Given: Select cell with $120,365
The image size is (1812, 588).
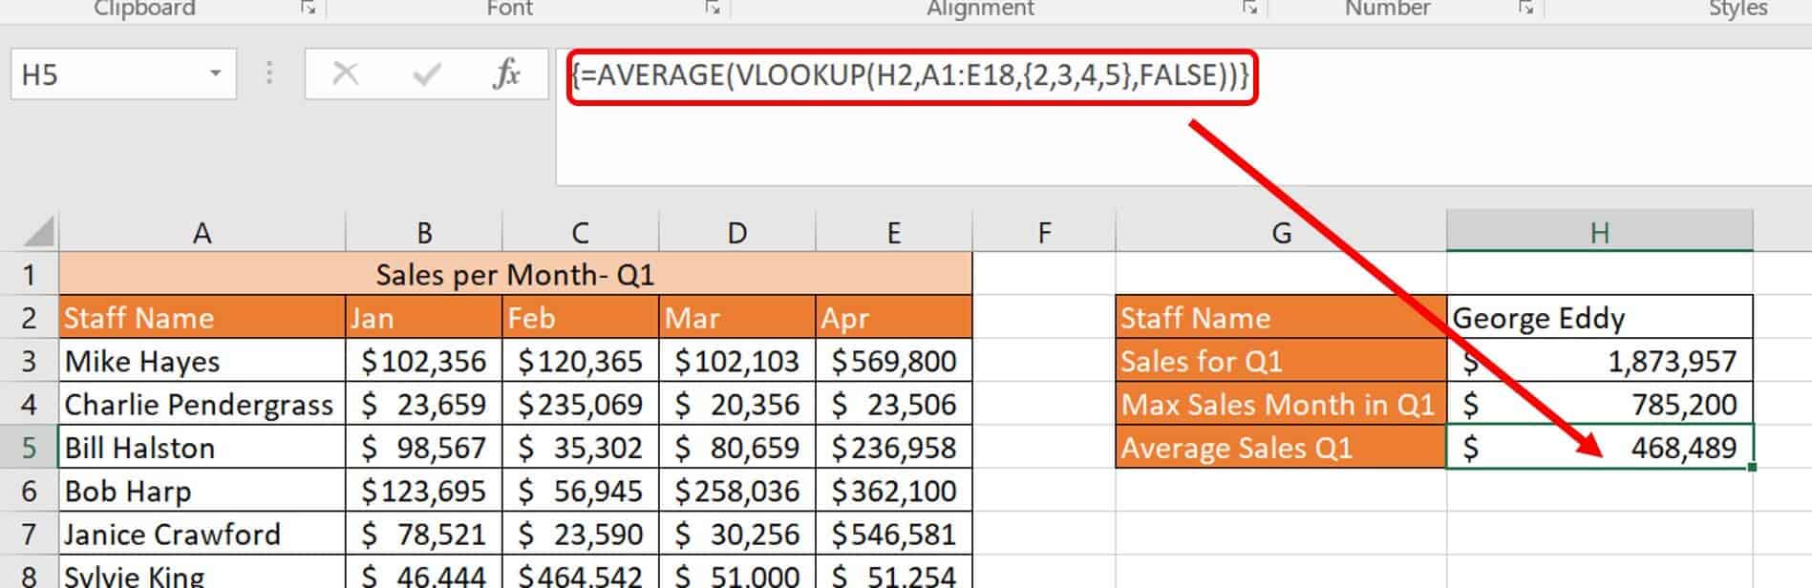Looking at the screenshot, I should pyautogui.click(x=580, y=361).
